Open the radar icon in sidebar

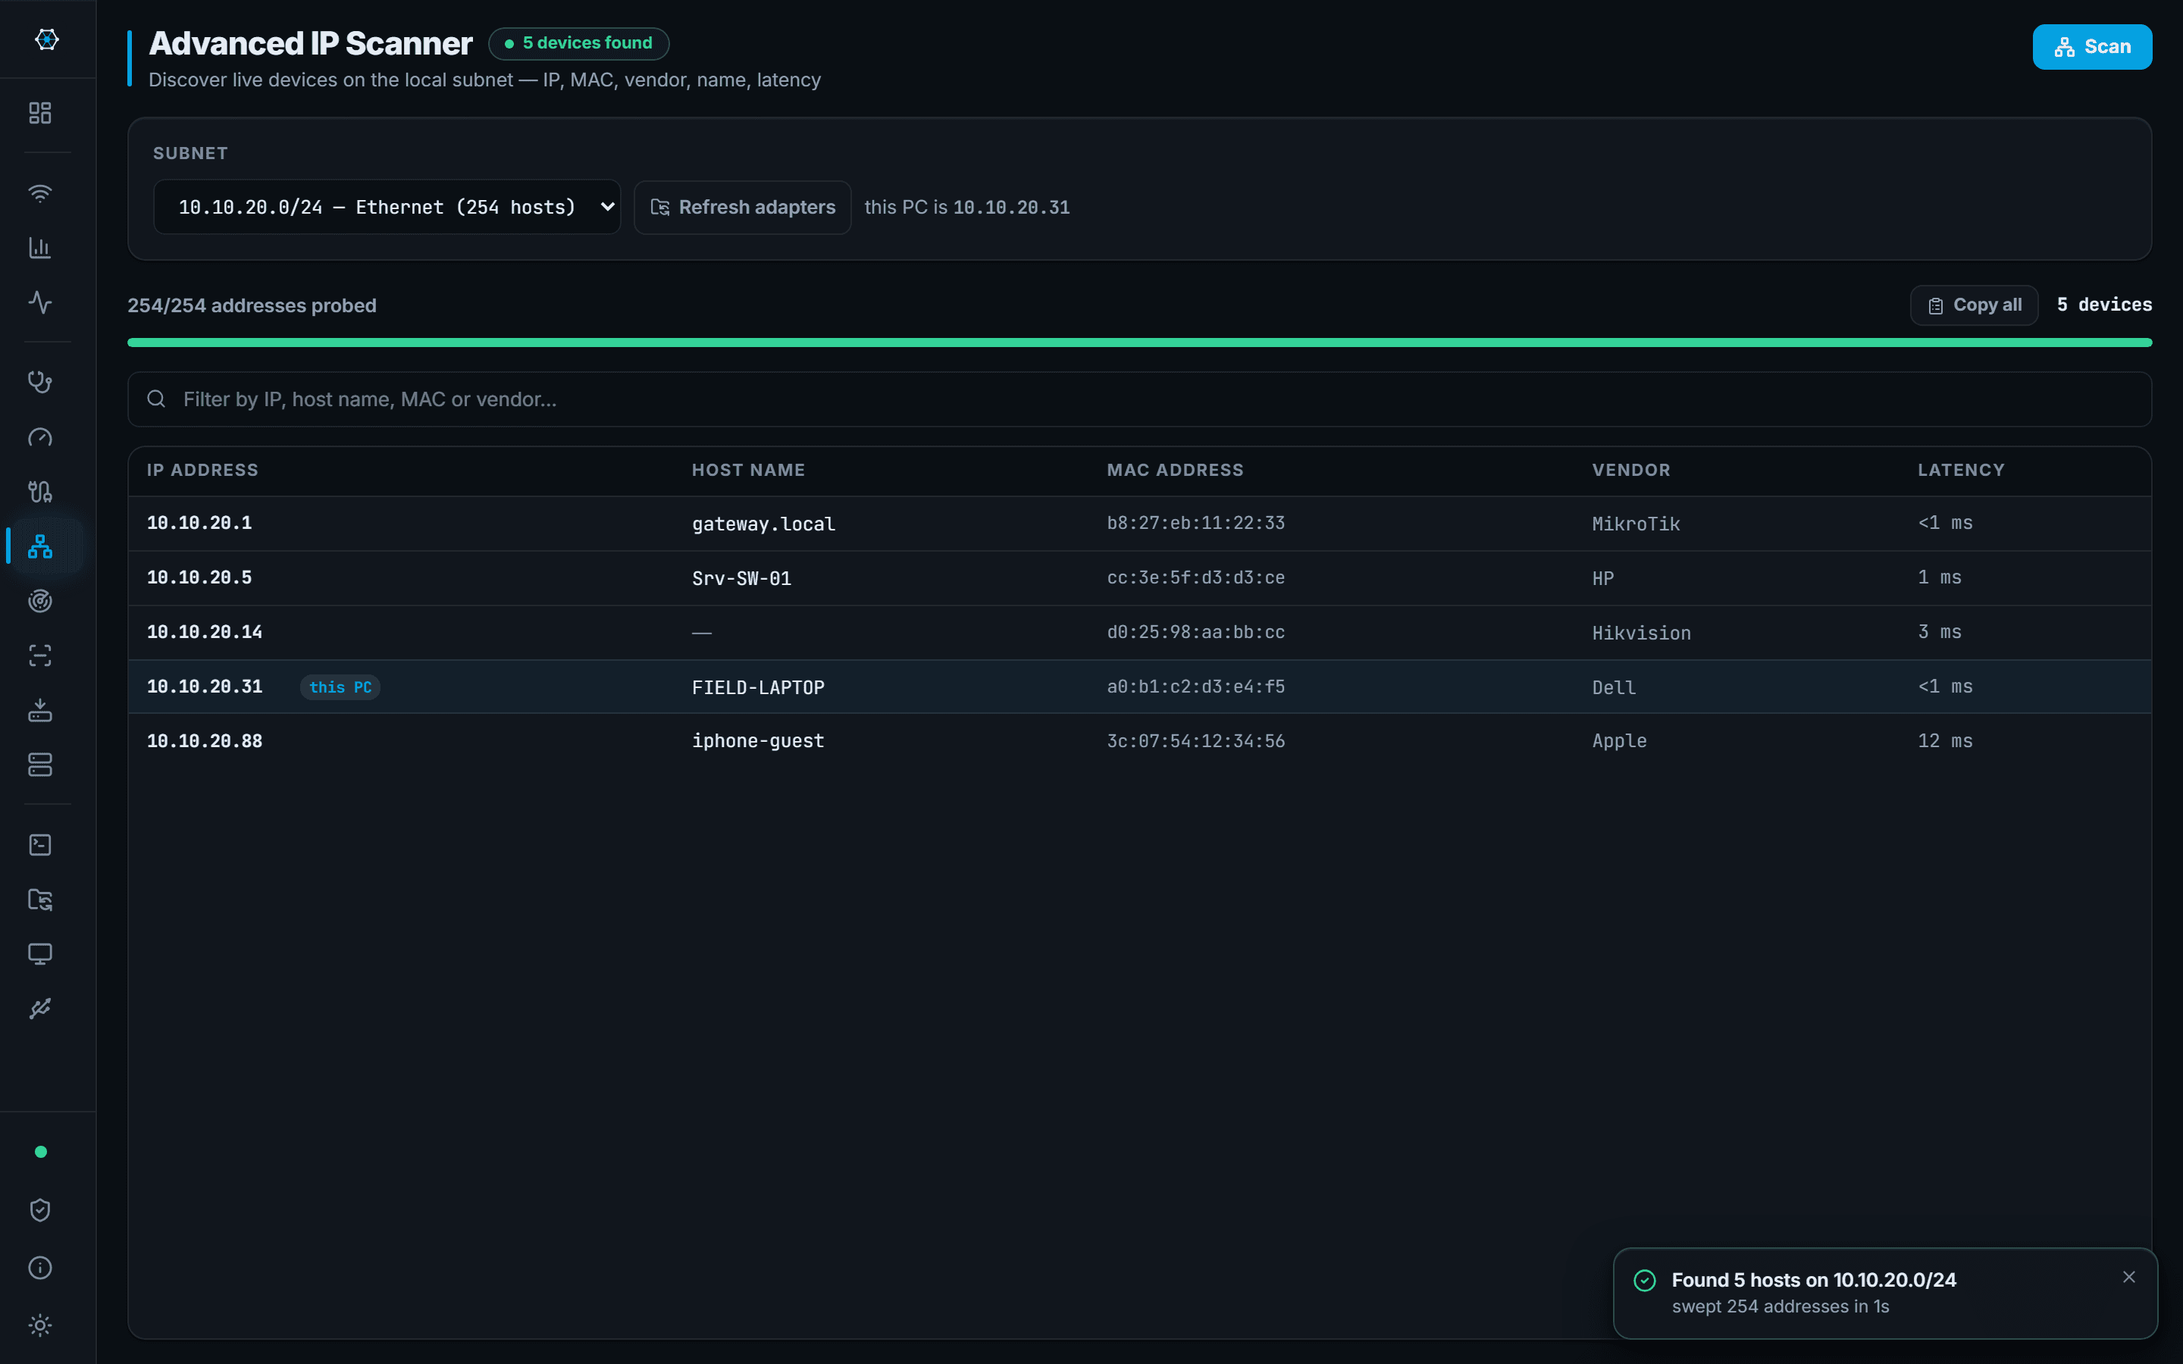coord(39,601)
